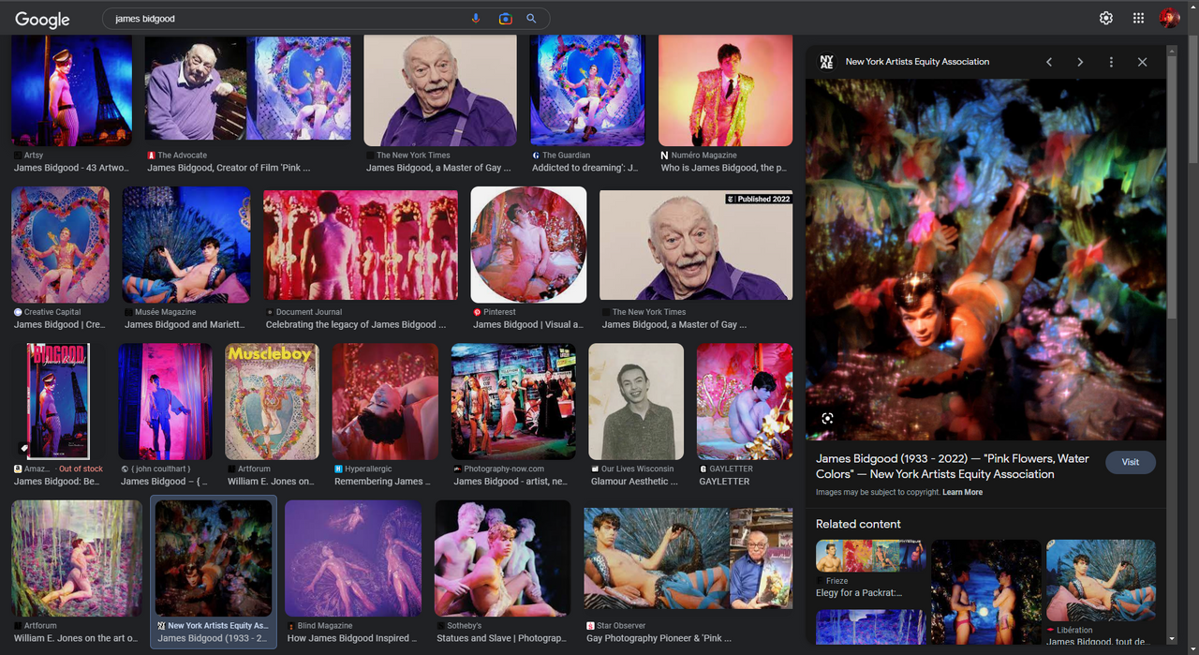Click 'How James Bidgood Inspired' title
The width and height of the screenshot is (1199, 655).
[x=351, y=638]
